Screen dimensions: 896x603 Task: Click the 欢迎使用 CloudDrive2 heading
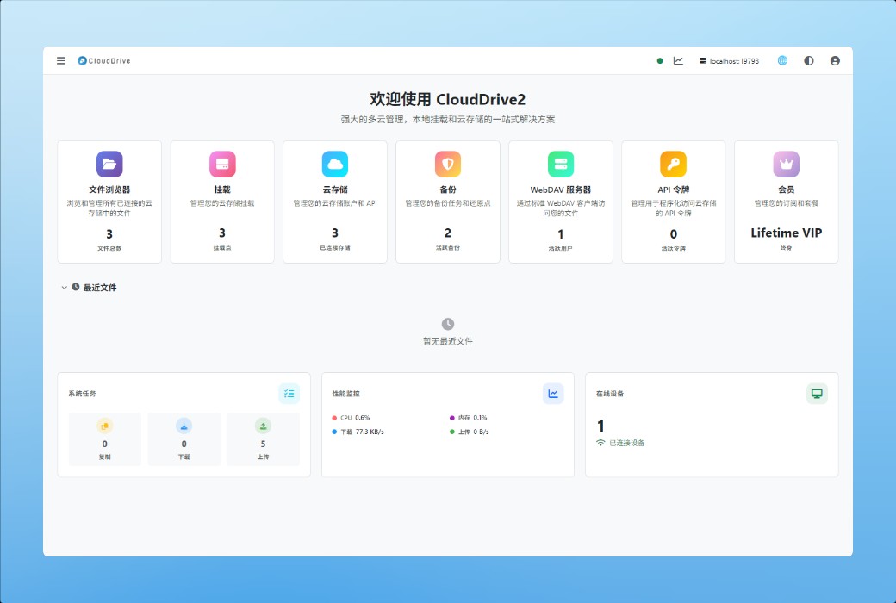click(x=448, y=99)
